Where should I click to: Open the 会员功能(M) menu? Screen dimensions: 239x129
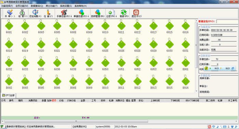click(x=22, y=6)
